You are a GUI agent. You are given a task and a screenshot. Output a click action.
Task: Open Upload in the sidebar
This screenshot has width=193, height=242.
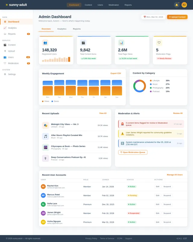pyautogui.click(x=17, y=51)
